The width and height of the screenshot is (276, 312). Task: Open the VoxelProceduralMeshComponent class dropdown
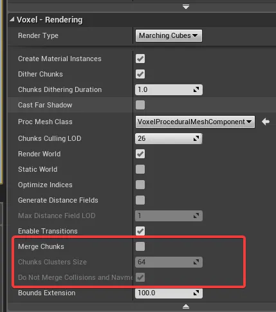195,122
